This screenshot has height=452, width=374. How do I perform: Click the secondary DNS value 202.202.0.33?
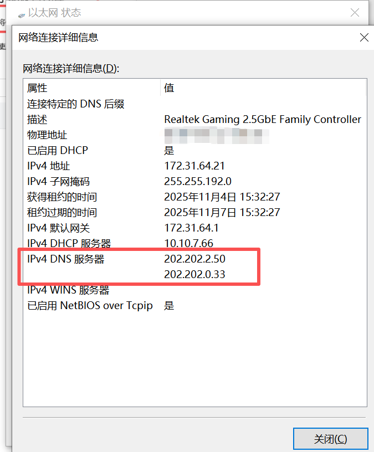(x=194, y=274)
